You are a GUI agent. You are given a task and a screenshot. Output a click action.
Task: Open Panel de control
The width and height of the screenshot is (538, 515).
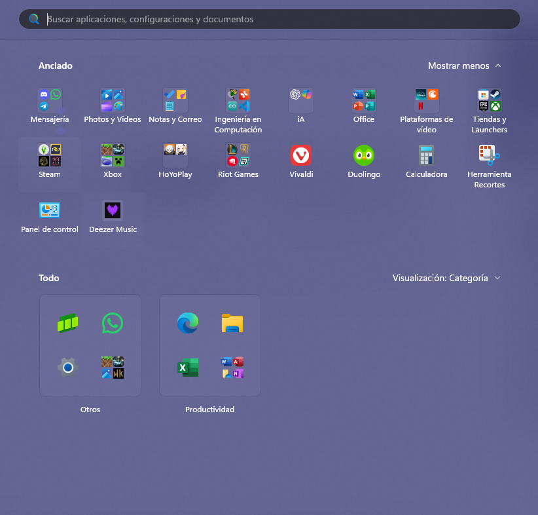(x=50, y=210)
